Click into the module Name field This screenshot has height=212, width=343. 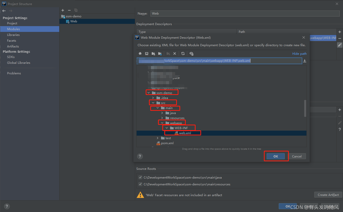[x=245, y=14]
